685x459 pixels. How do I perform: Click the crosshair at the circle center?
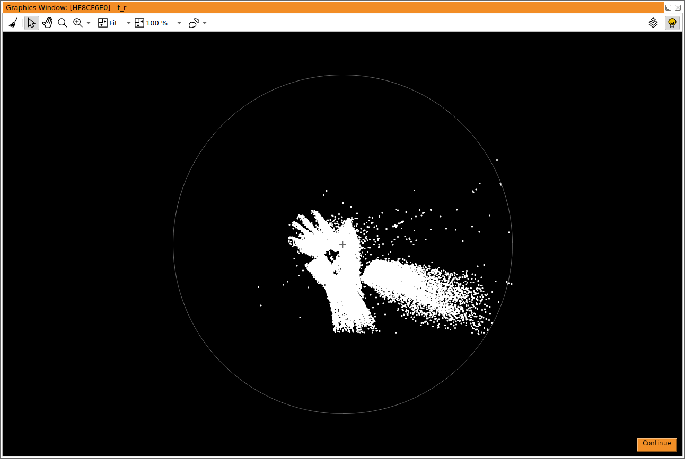342,244
